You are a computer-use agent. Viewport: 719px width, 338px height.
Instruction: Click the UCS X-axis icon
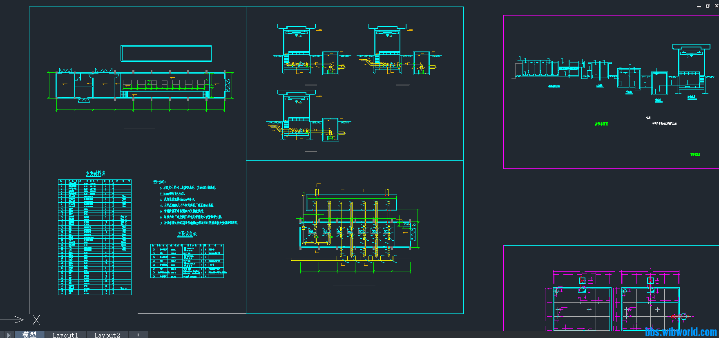[36, 320]
